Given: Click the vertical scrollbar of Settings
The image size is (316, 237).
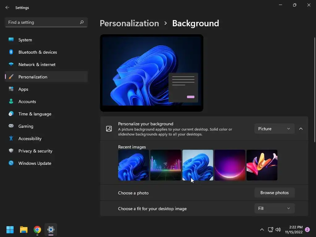Looking at the screenshot, I should 314,90.
